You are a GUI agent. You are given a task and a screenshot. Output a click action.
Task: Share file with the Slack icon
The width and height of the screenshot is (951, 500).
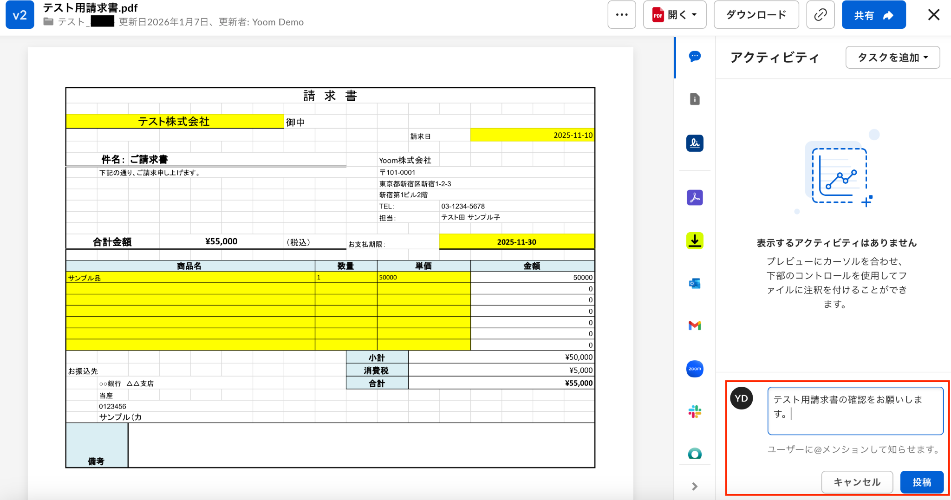tap(695, 412)
